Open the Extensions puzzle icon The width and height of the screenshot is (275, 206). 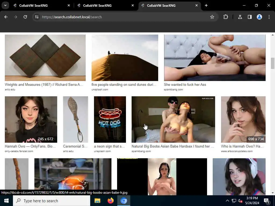click(226, 17)
